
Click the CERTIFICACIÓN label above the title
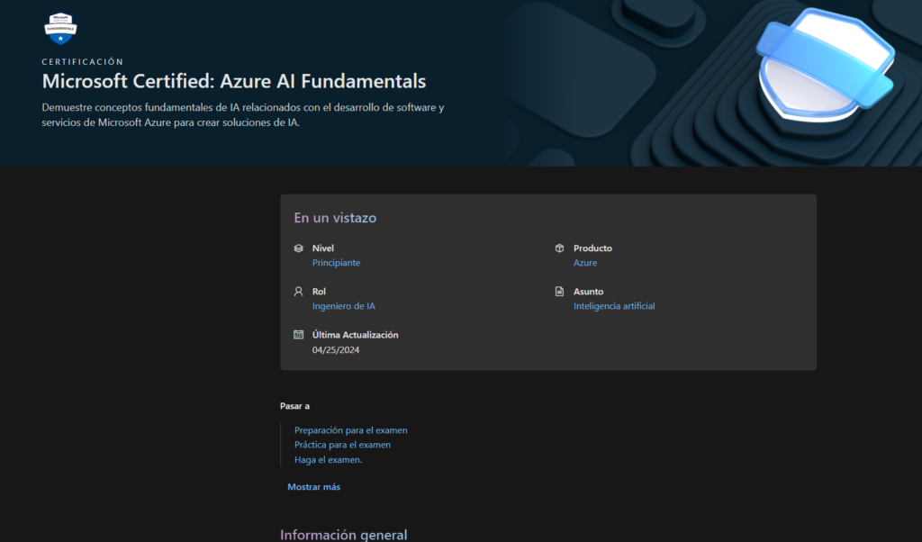(x=83, y=62)
